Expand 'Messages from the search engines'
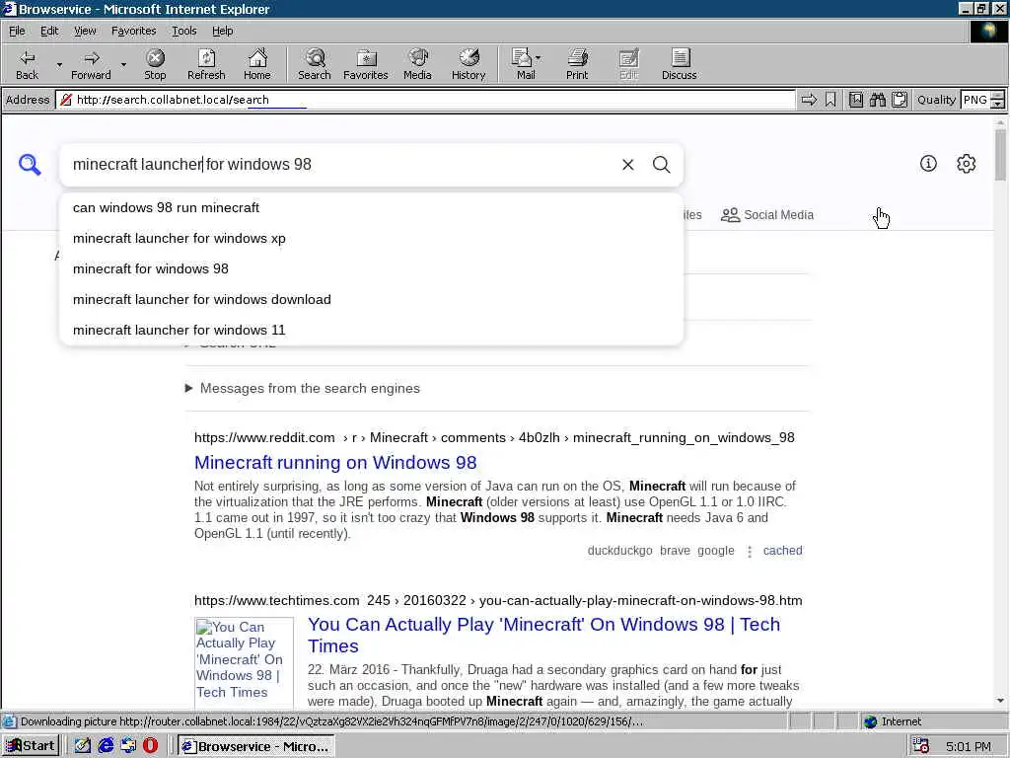Viewport: 1010px width, 758px height. (x=303, y=388)
